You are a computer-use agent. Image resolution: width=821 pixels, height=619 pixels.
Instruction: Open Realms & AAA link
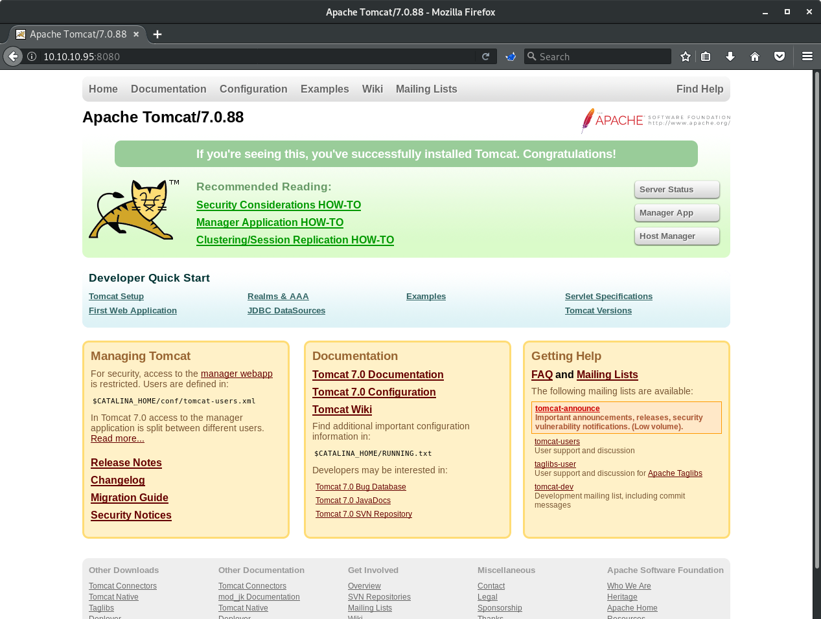point(278,297)
